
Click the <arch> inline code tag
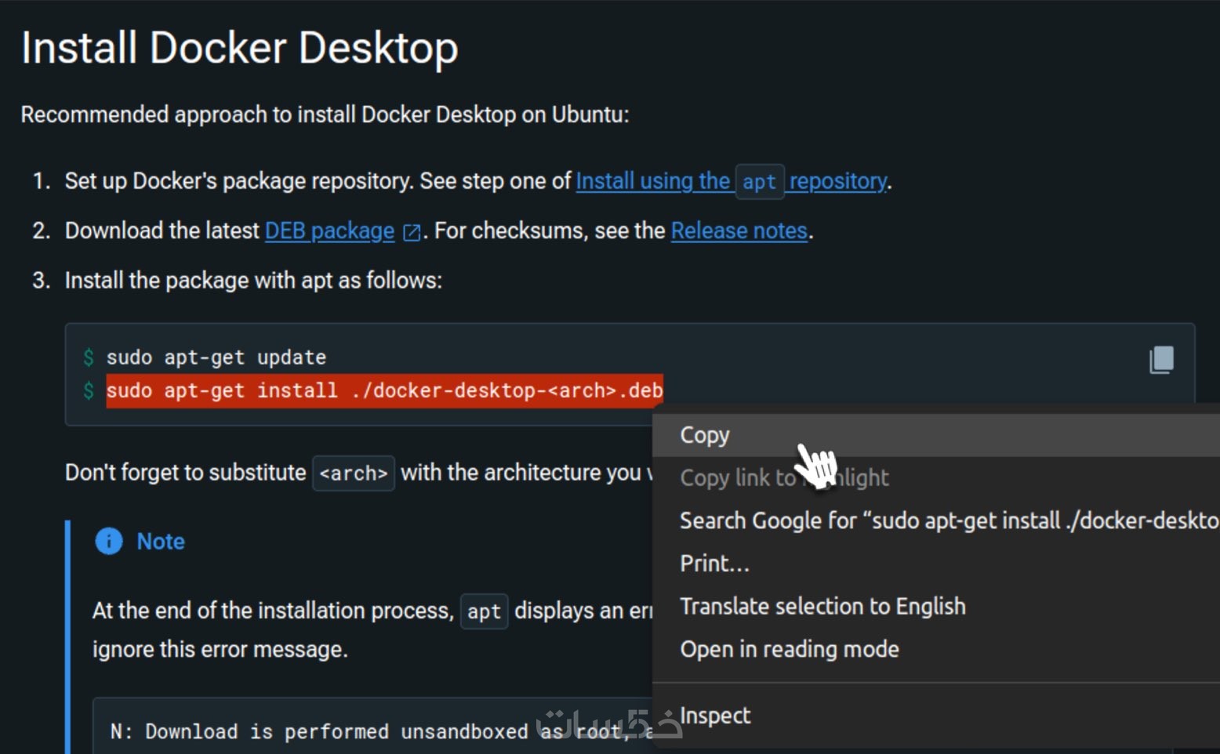pyautogui.click(x=354, y=473)
